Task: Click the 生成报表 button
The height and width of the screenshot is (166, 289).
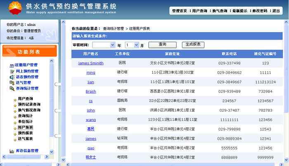Action: tap(193, 44)
